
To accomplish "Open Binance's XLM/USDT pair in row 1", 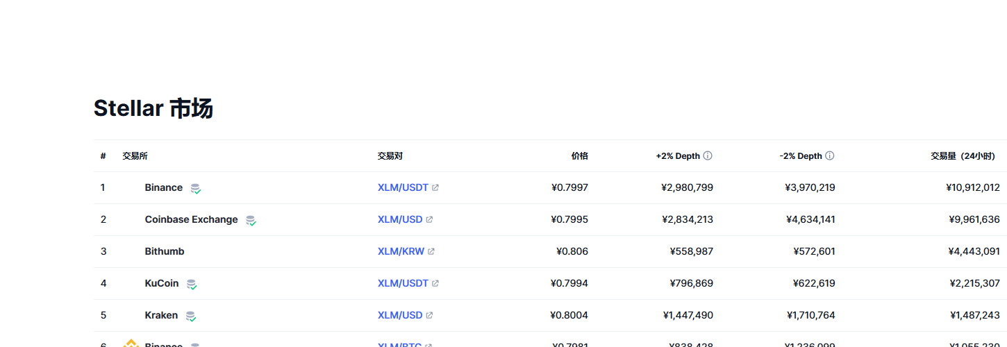I will click(x=403, y=187).
